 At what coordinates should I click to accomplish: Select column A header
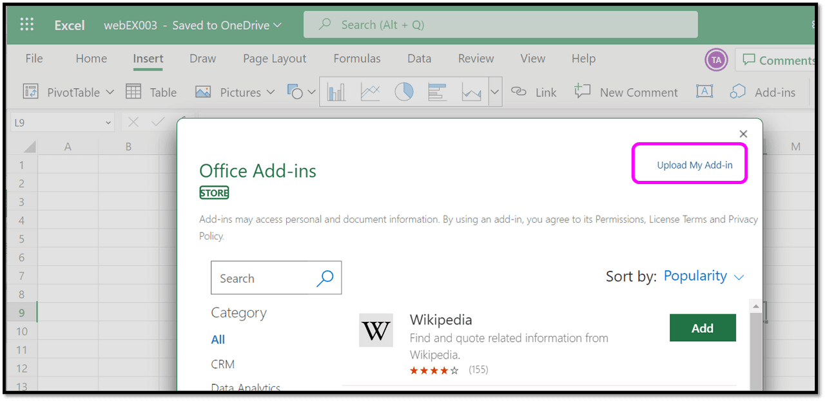(68, 147)
